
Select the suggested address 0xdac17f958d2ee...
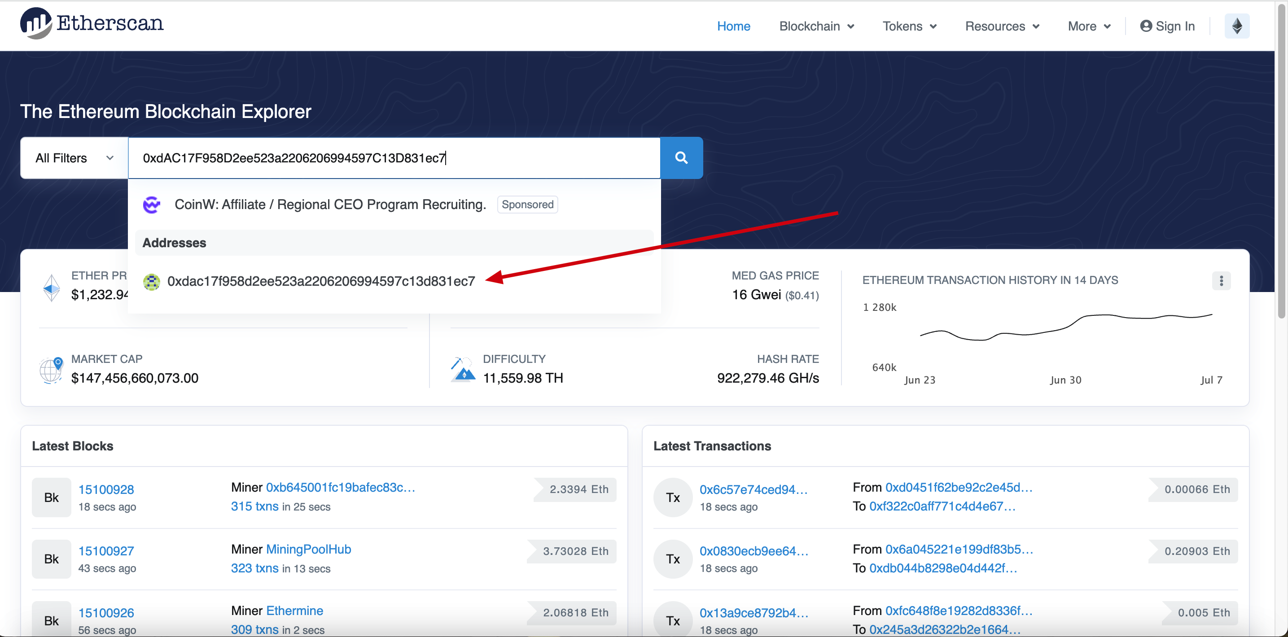click(321, 282)
